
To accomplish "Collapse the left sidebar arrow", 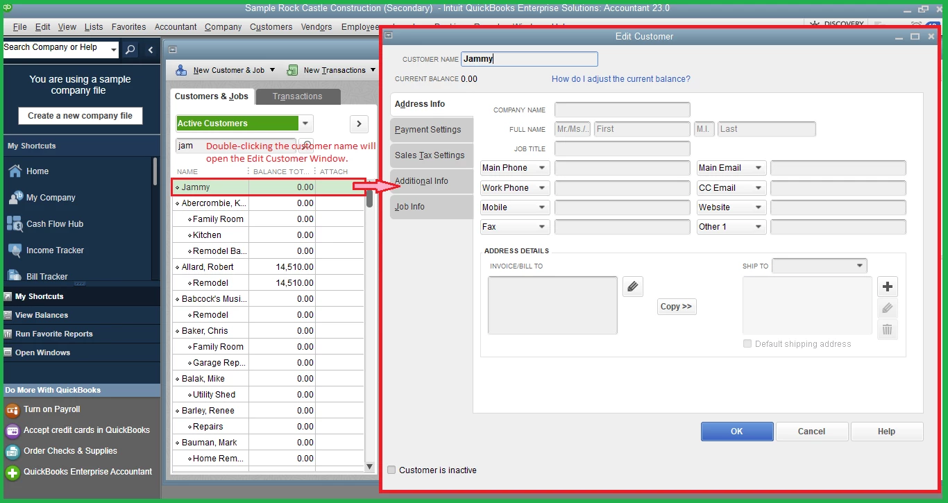I will coord(151,49).
